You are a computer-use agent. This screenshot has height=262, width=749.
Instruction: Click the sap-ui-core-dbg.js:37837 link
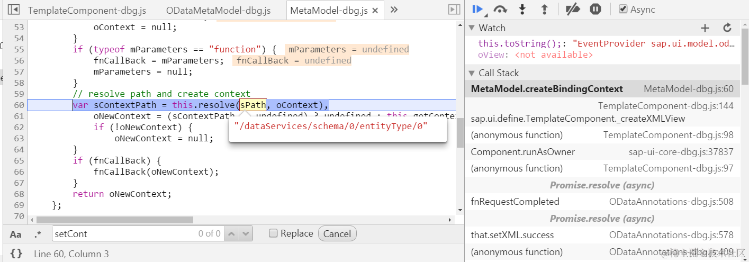pyautogui.click(x=681, y=152)
